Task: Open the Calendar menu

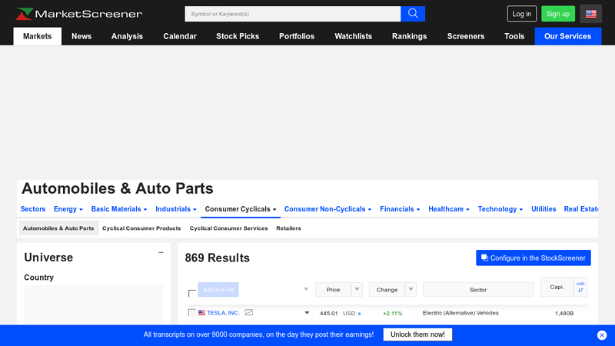Action: click(180, 36)
